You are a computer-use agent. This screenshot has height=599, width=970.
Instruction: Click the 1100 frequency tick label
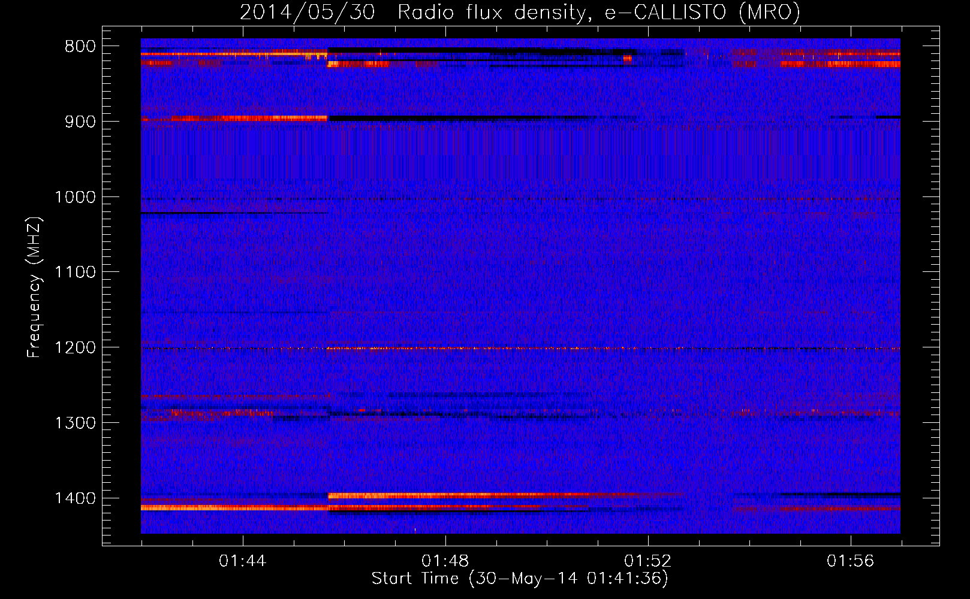(x=75, y=273)
